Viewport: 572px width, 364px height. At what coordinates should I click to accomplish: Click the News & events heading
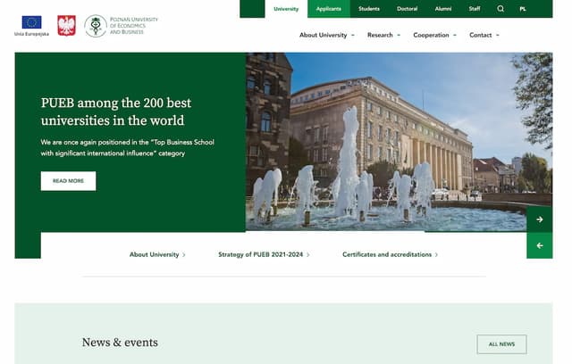(x=120, y=343)
